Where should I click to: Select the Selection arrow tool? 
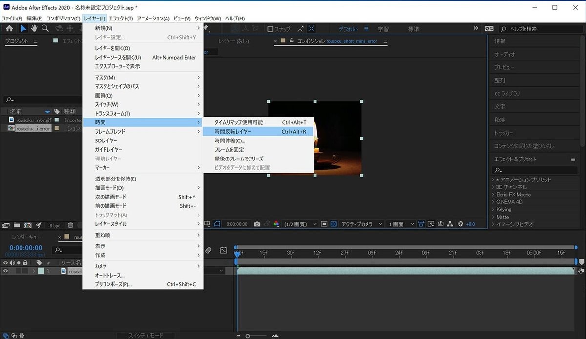point(23,29)
